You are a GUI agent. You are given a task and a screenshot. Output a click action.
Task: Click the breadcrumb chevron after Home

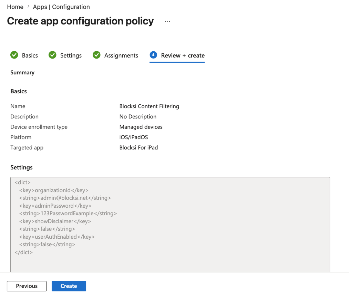(28, 7)
